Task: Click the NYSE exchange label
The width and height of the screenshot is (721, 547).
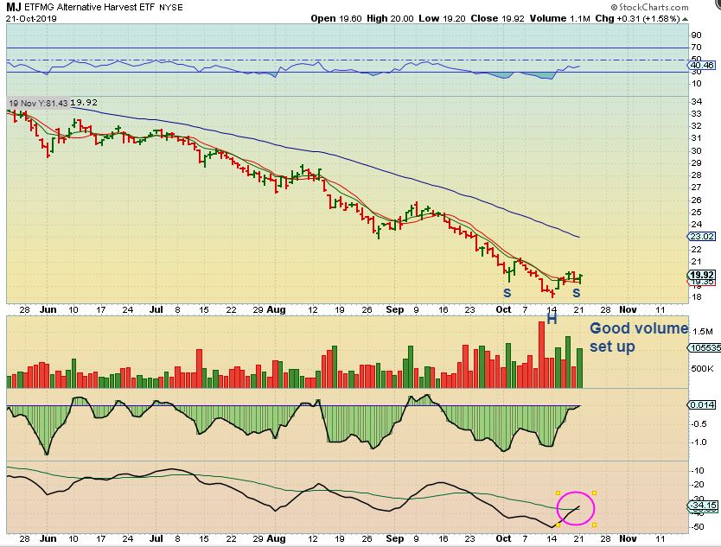Action: [x=170, y=8]
